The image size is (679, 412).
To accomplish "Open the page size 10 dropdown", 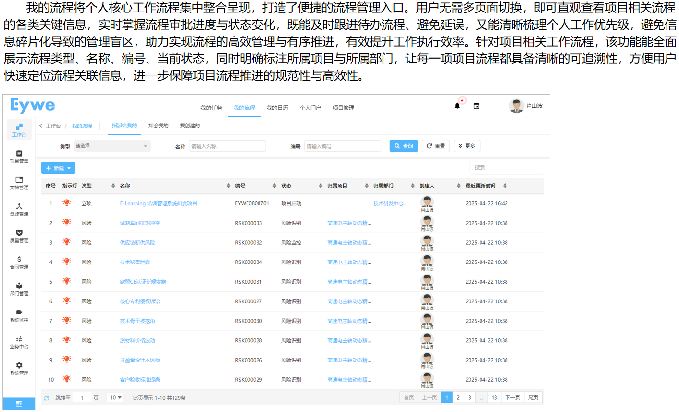I will point(114,398).
